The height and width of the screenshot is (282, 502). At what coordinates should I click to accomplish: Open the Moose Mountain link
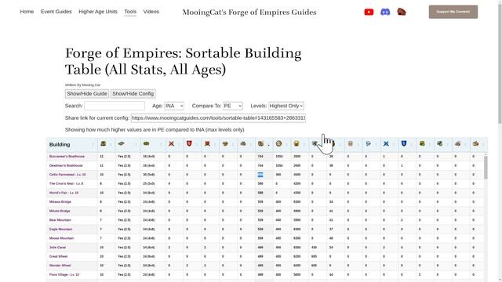[x=61, y=238]
